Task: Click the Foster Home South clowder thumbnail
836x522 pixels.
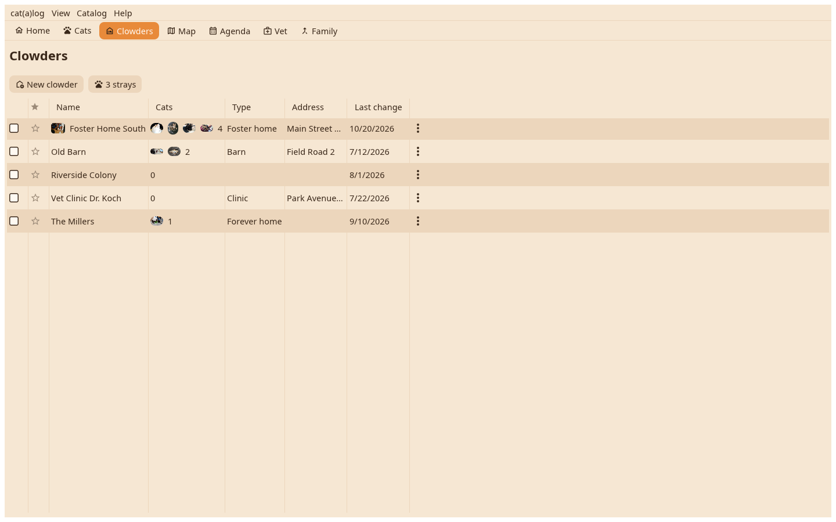Action: click(58, 128)
